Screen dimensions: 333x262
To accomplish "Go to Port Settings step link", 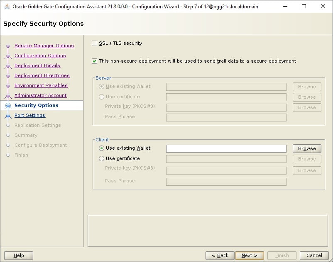I will [x=30, y=115].
